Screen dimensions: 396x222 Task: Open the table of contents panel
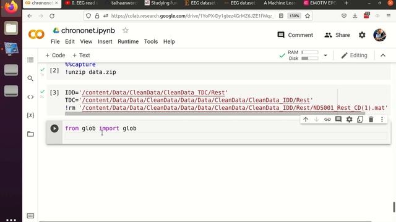[30, 60]
